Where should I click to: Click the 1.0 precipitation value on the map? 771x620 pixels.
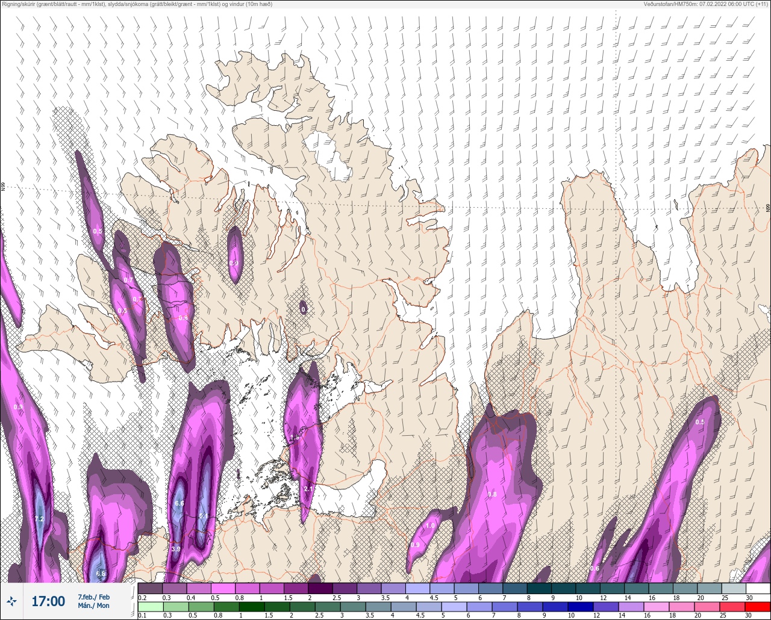430,525
